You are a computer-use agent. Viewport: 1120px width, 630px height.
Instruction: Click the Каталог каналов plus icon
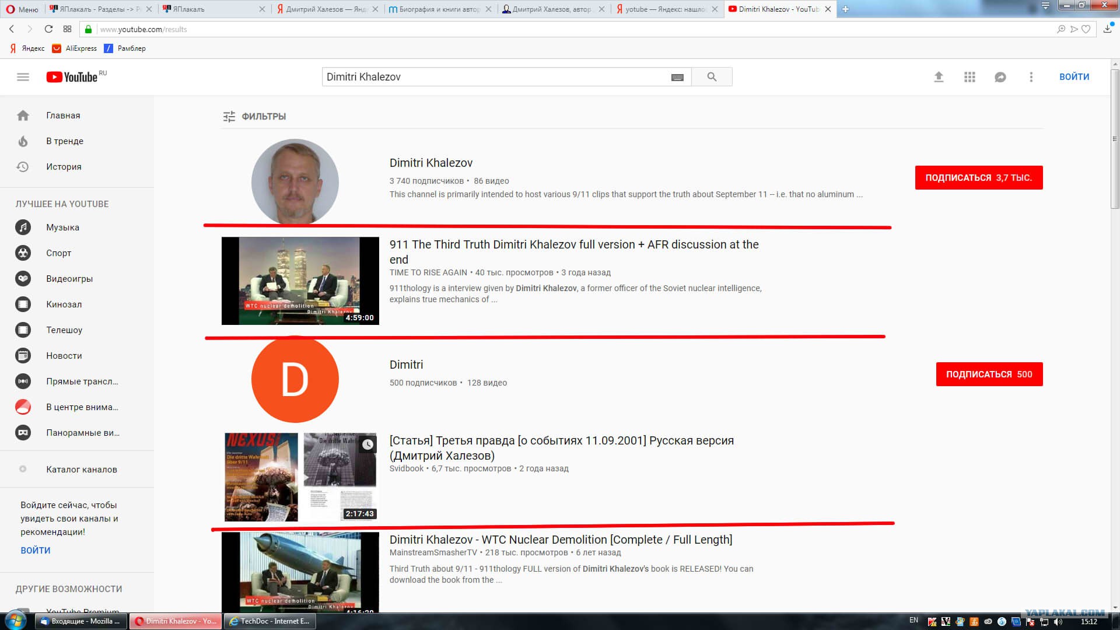[x=23, y=469]
